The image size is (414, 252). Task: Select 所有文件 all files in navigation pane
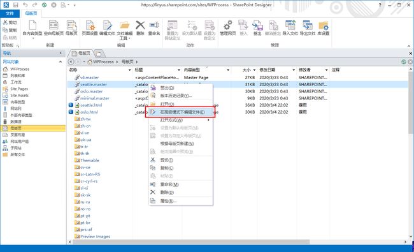coord(18,154)
